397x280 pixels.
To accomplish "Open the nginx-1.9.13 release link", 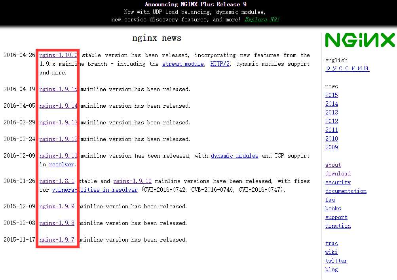I will coord(58,122).
